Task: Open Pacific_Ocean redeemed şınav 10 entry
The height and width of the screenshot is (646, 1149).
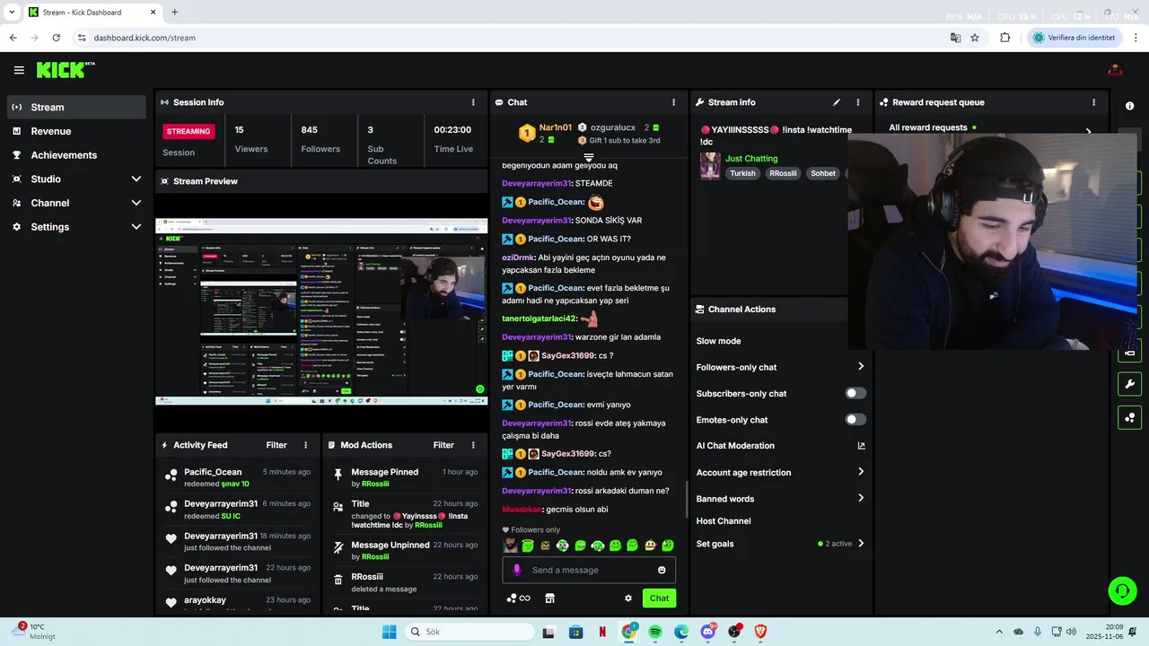Action: 238,477
